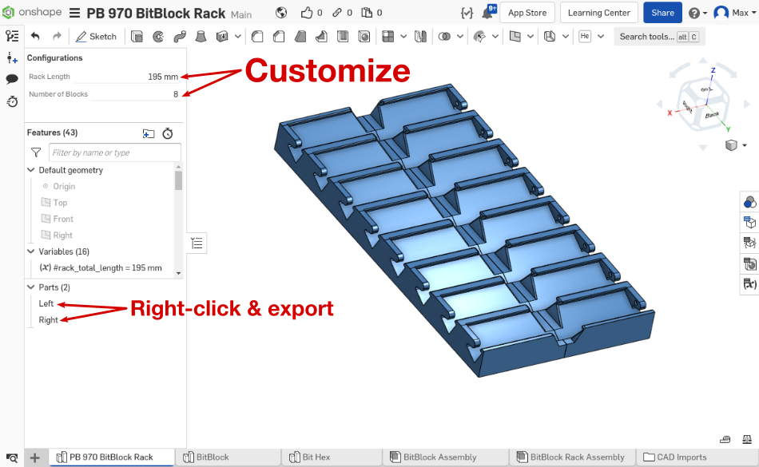Viewport: 759px width, 467px height.
Task: Open the He custom features dropdown
Action: point(601,36)
